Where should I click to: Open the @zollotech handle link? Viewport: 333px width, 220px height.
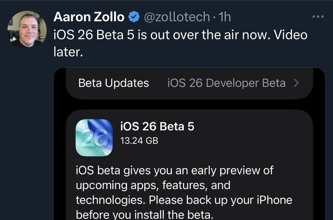click(x=177, y=17)
